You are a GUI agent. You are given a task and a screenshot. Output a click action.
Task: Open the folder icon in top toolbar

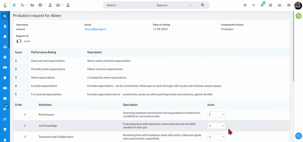(32, 5)
